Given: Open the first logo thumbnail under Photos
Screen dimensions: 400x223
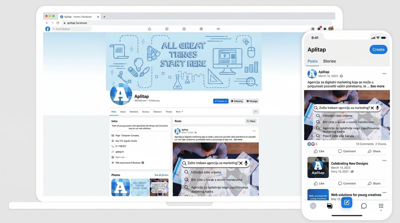Looking at the screenshot, I should [x=121, y=187].
